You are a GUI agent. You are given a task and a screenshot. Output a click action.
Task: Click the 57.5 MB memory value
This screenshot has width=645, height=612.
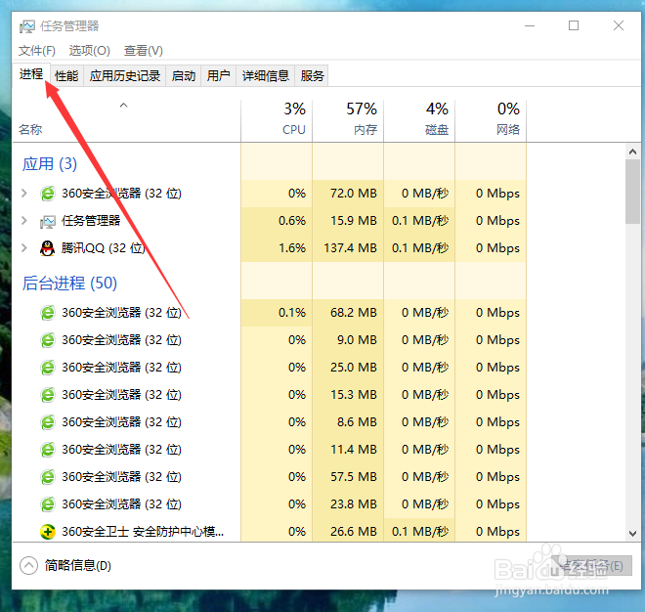point(354,476)
